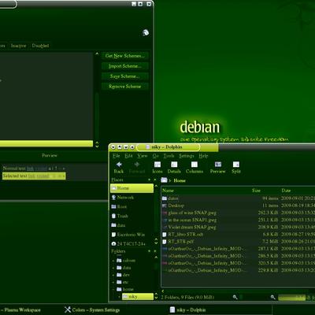Open the Tools menu in Dolphin

click(x=169, y=156)
